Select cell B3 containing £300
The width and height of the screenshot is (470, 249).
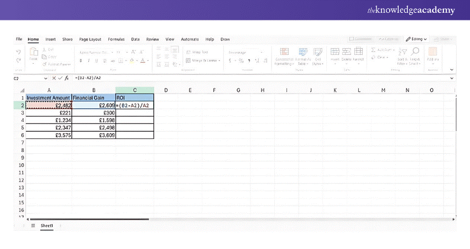(x=93, y=112)
